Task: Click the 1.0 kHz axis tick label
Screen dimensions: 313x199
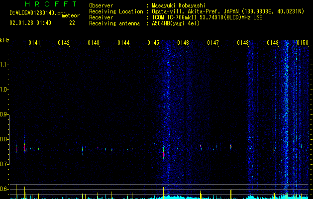Action: click(x=4, y=90)
